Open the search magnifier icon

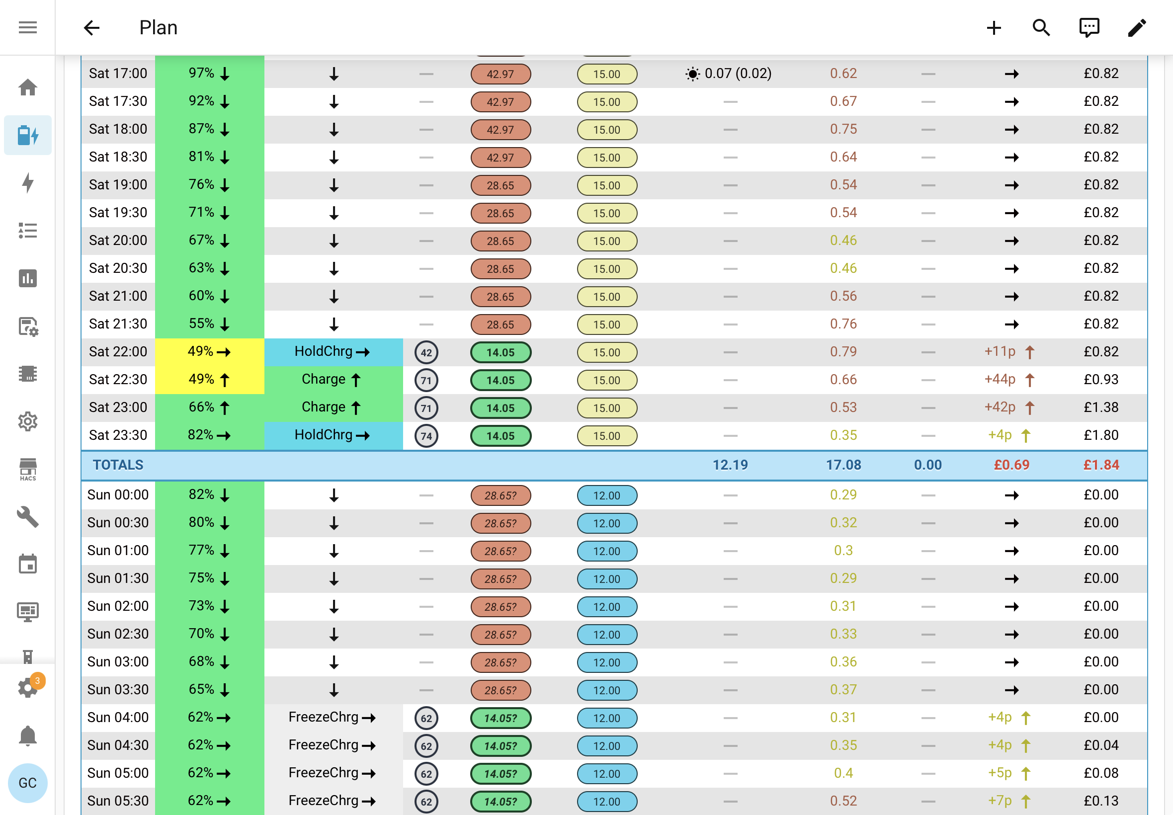point(1041,27)
